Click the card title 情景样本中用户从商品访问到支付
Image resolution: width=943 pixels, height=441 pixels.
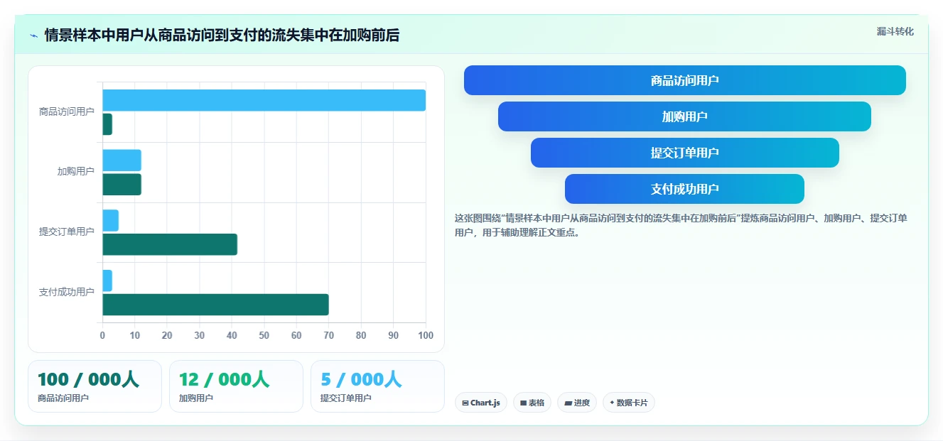(x=222, y=35)
